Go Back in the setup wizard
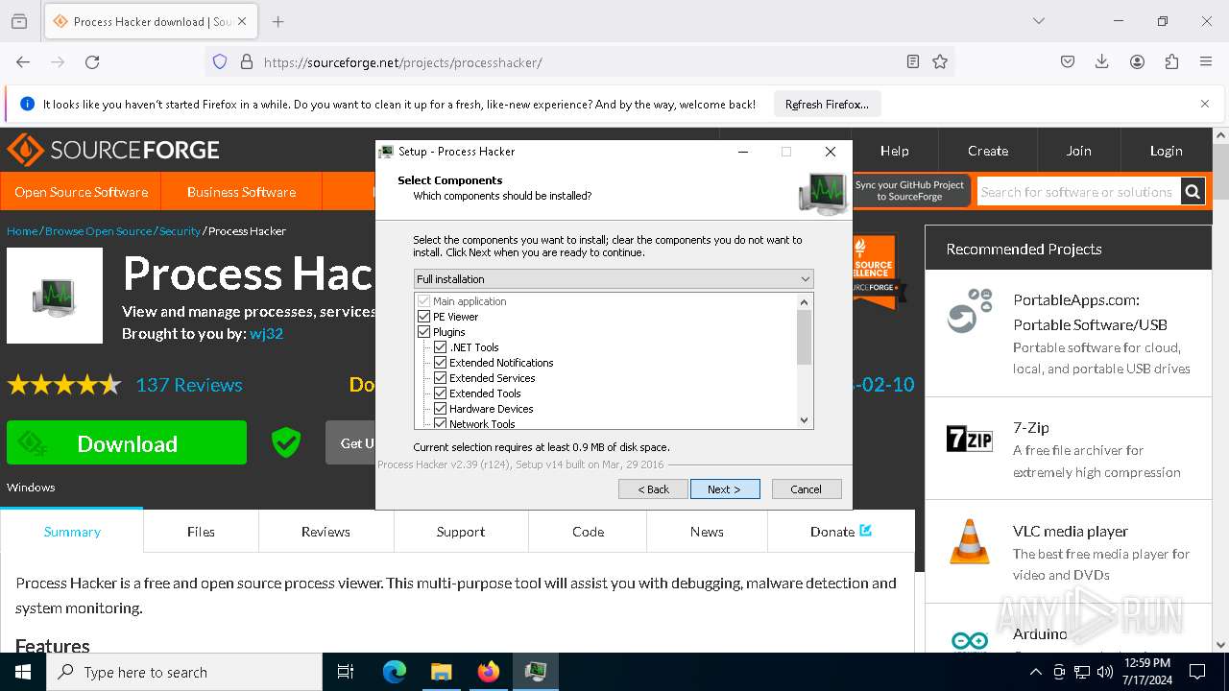 pyautogui.click(x=653, y=488)
